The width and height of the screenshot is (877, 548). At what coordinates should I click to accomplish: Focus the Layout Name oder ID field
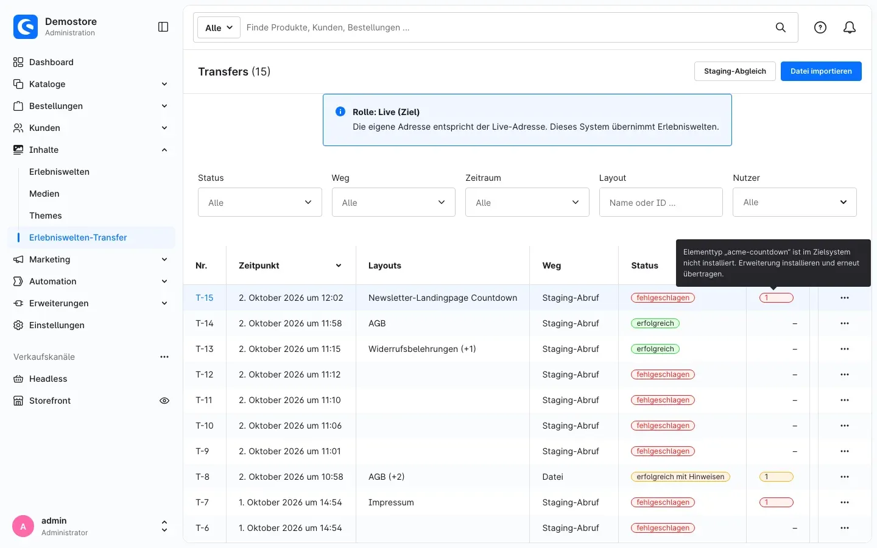click(x=661, y=202)
